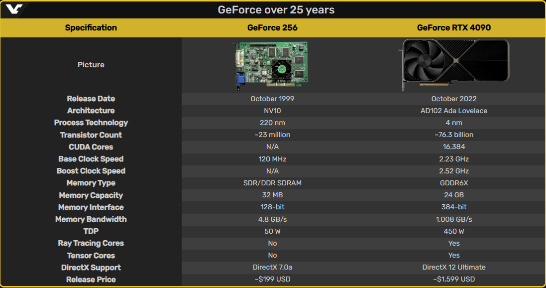Select the '24 GB' cell
Viewport: 546px width, 288px height.
pyautogui.click(x=454, y=195)
